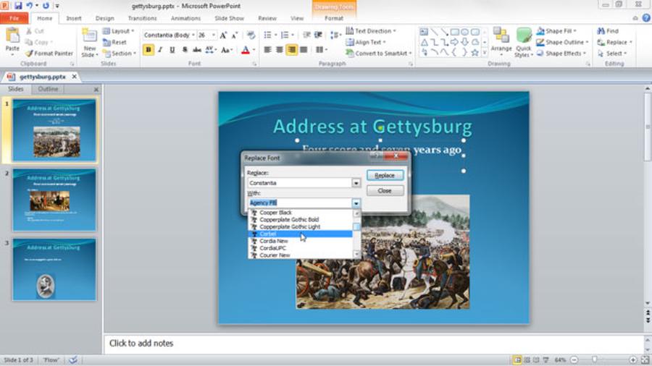Open the font name dropdown in ribbon
Screen dimensions: 652x366
[193, 35]
